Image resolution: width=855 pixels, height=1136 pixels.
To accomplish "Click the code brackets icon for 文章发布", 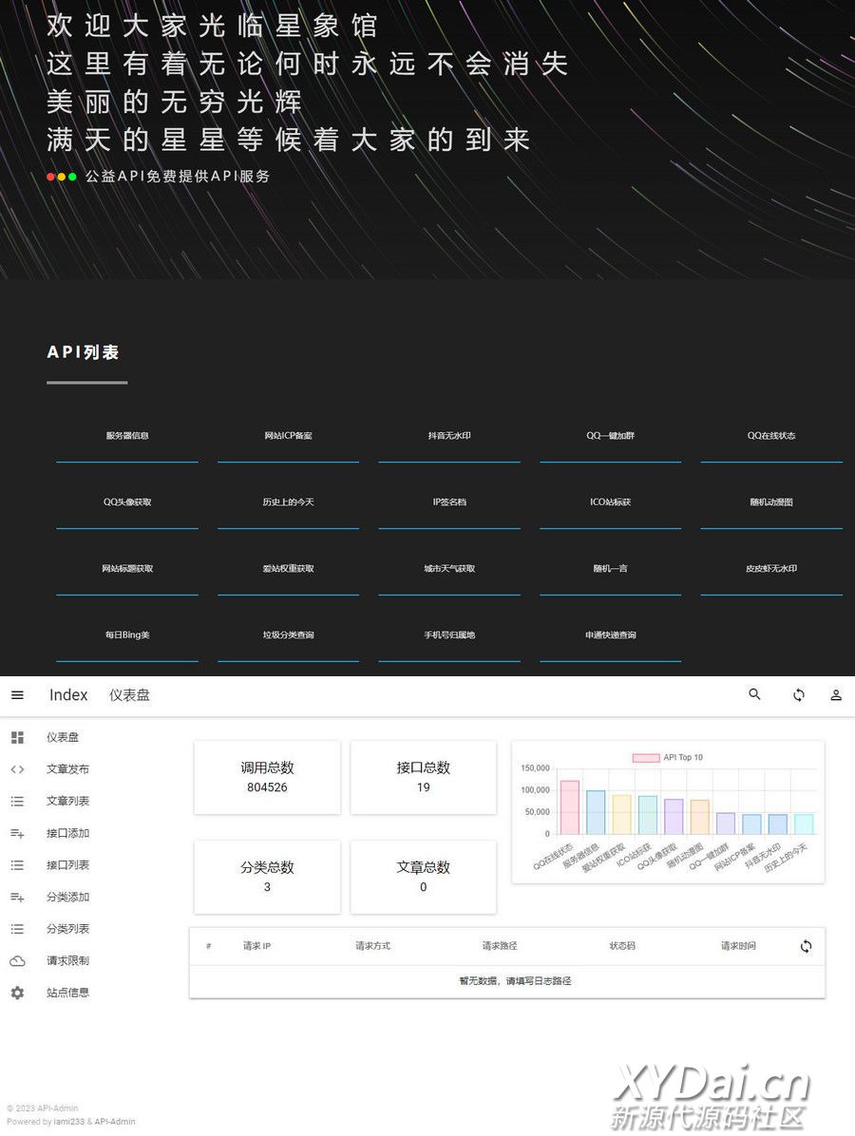I will click(17, 769).
